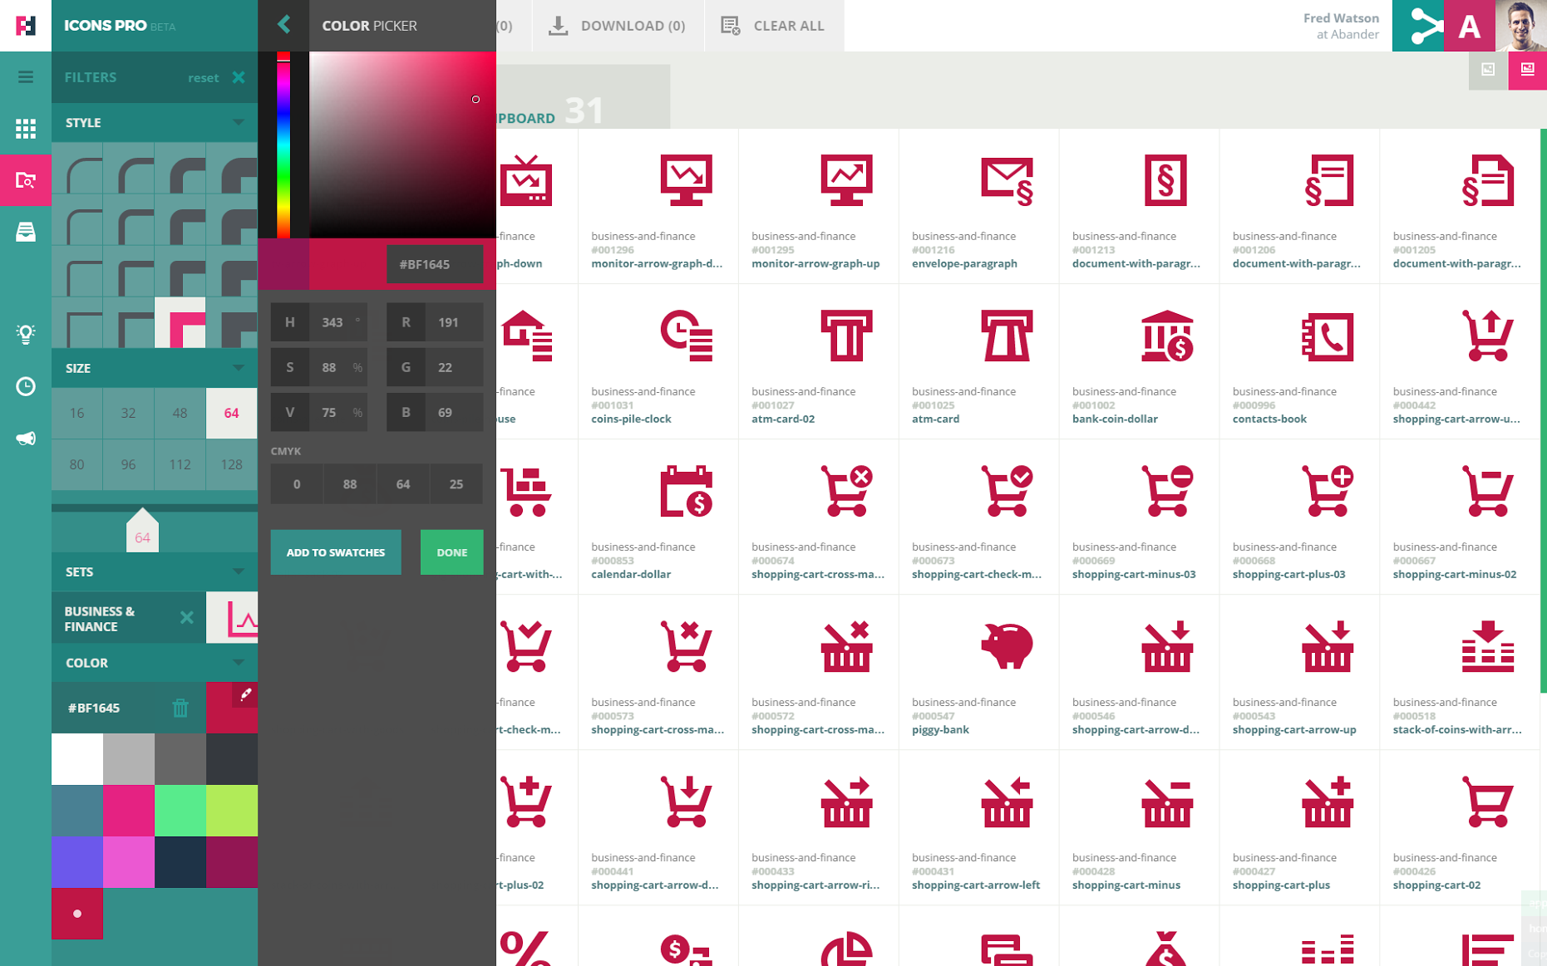
Task: Click the Icons Pro logo icon
Action: click(x=26, y=26)
